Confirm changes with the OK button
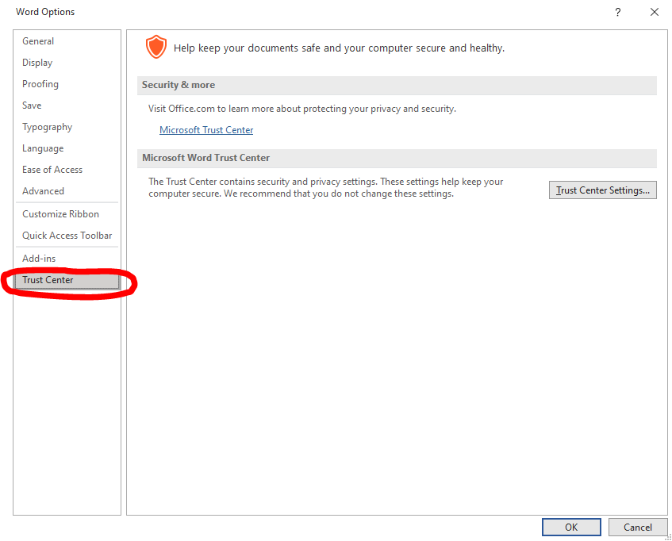The height and width of the screenshot is (541, 672). pyautogui.click(x=571, y=527)
